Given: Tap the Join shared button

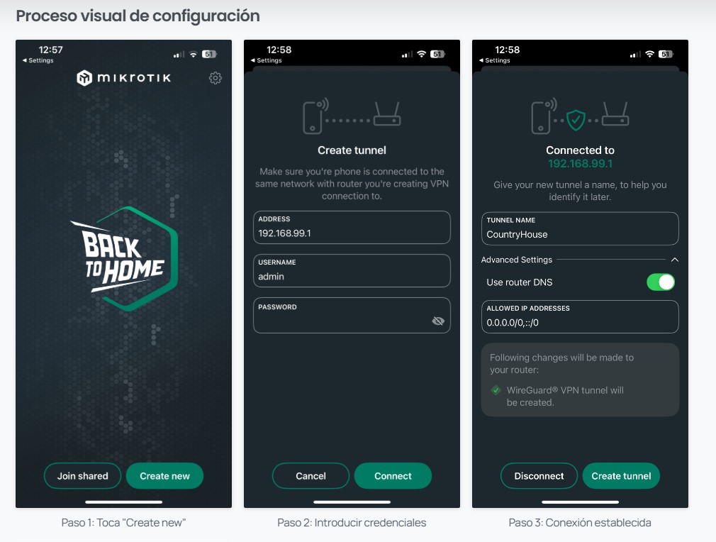Looking at the screenshot, I should pos(83,476).
